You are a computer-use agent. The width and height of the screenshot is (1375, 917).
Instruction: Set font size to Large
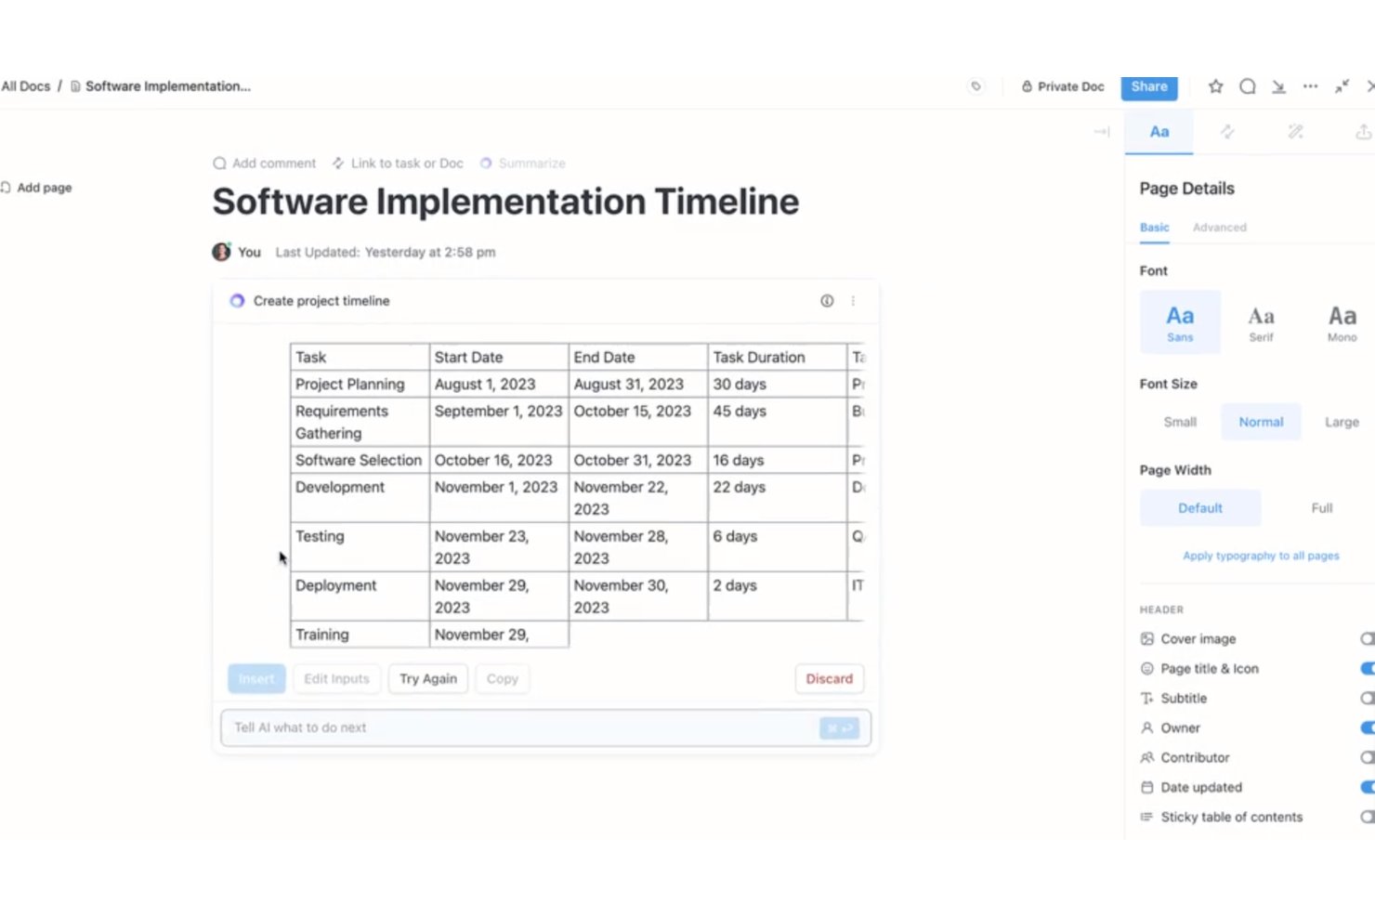pyautogui.click(x=1342, y=422)
